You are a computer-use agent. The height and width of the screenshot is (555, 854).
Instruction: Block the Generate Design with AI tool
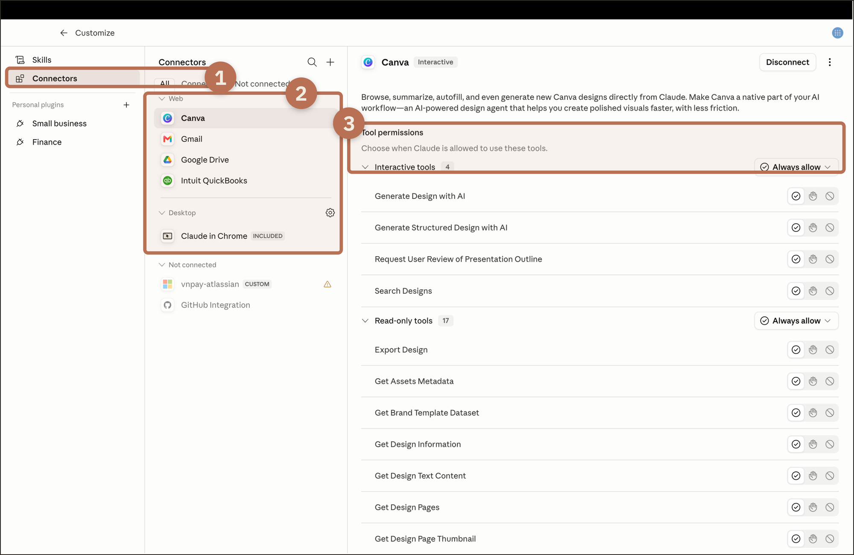(x=830, y=196)
